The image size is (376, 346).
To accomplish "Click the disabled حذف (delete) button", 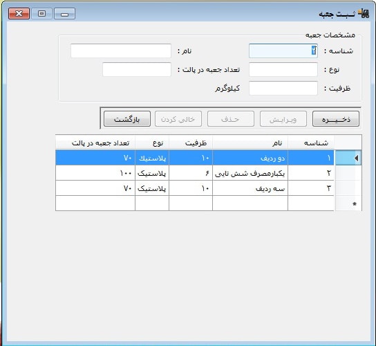I will [x=231, y=119].
